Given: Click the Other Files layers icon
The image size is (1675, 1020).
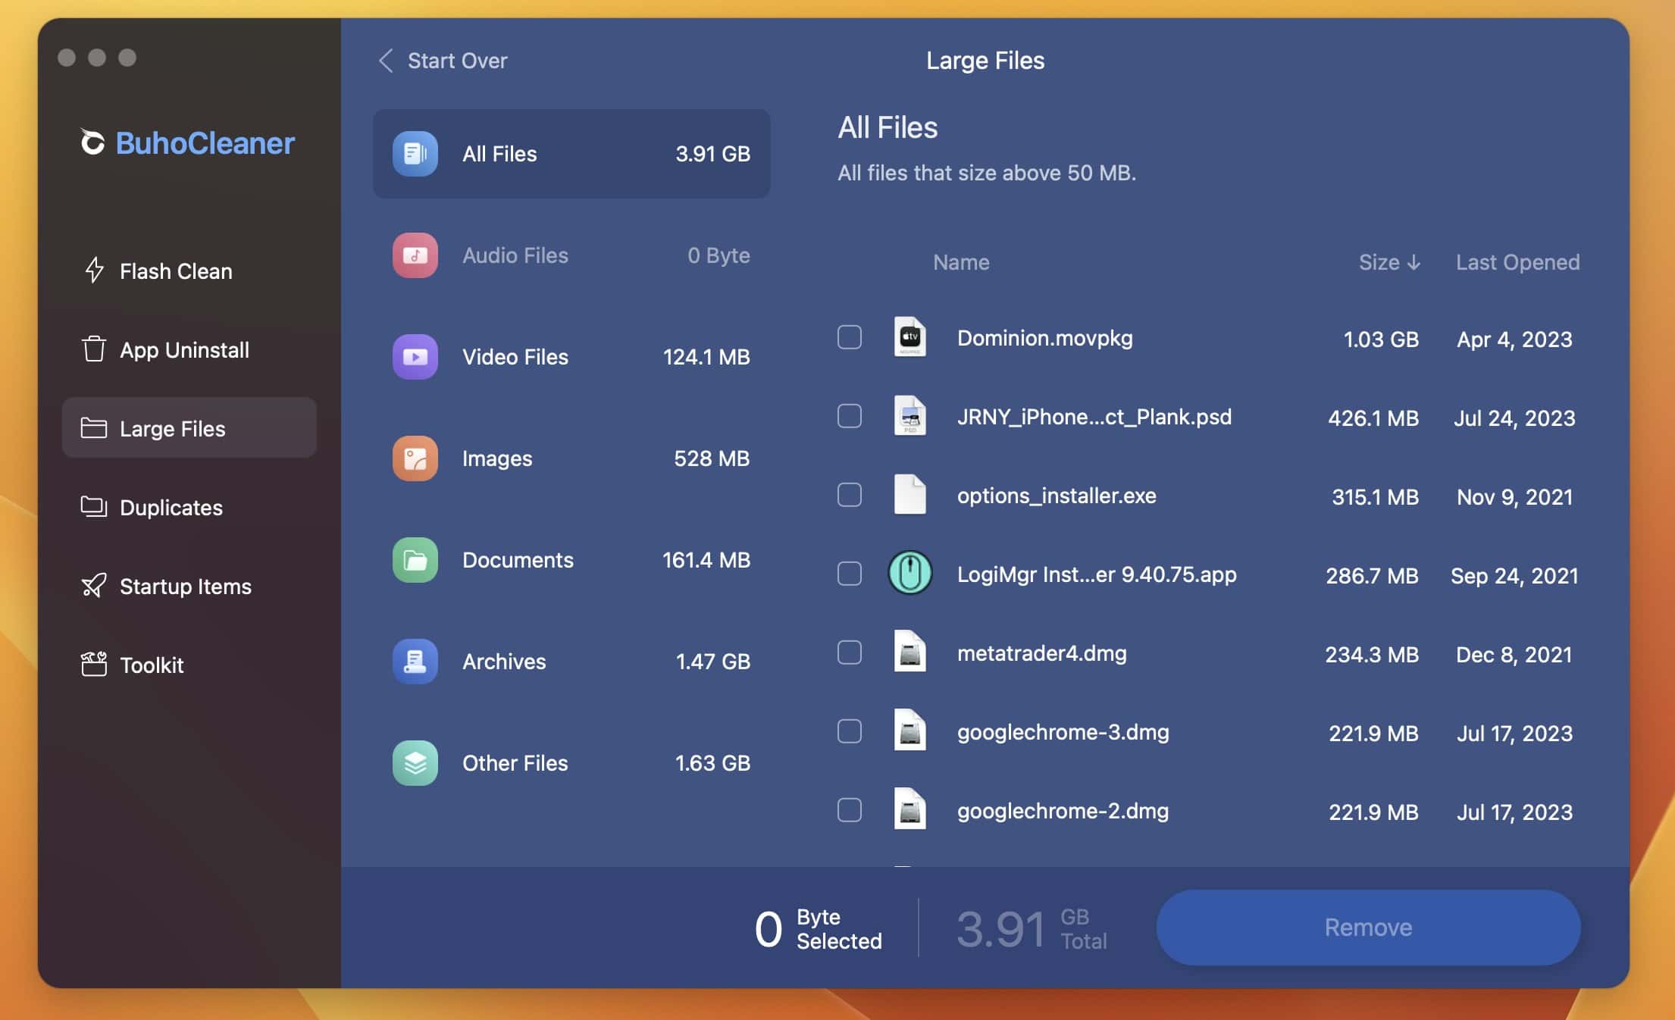Looking at the screenshot, I should (x=415, y=763).
